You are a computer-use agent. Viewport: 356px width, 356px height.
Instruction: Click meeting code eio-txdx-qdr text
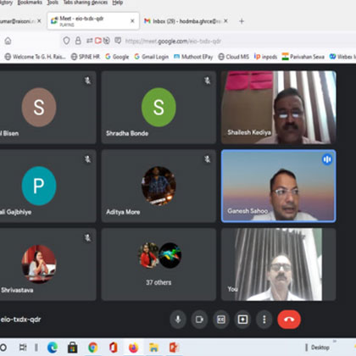pyautogui.click(x=20, y=320)
